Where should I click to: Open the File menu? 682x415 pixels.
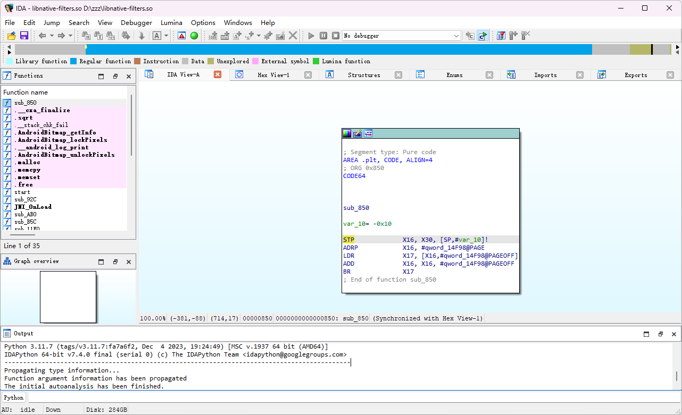[10, 22]
